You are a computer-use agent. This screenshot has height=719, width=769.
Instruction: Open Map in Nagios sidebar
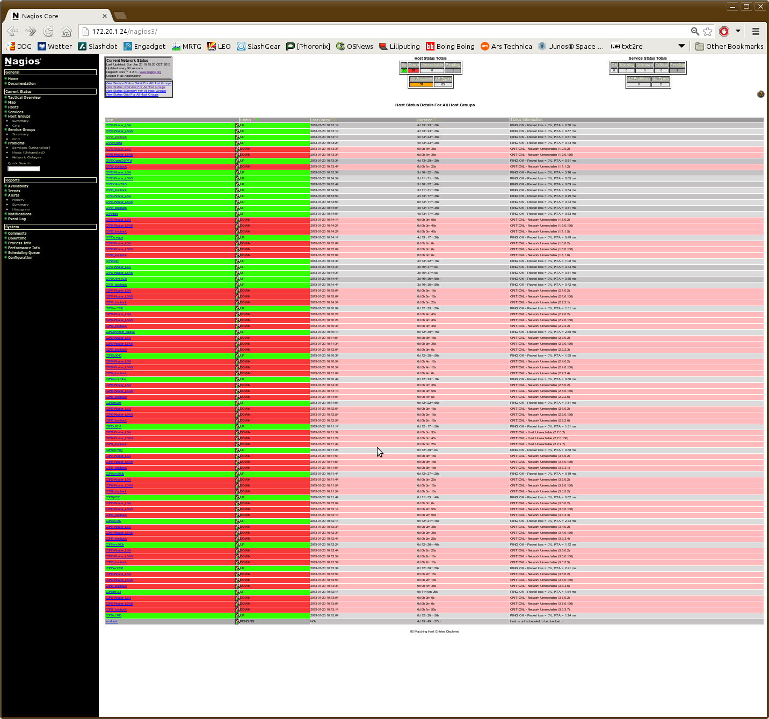coord(12,103)
